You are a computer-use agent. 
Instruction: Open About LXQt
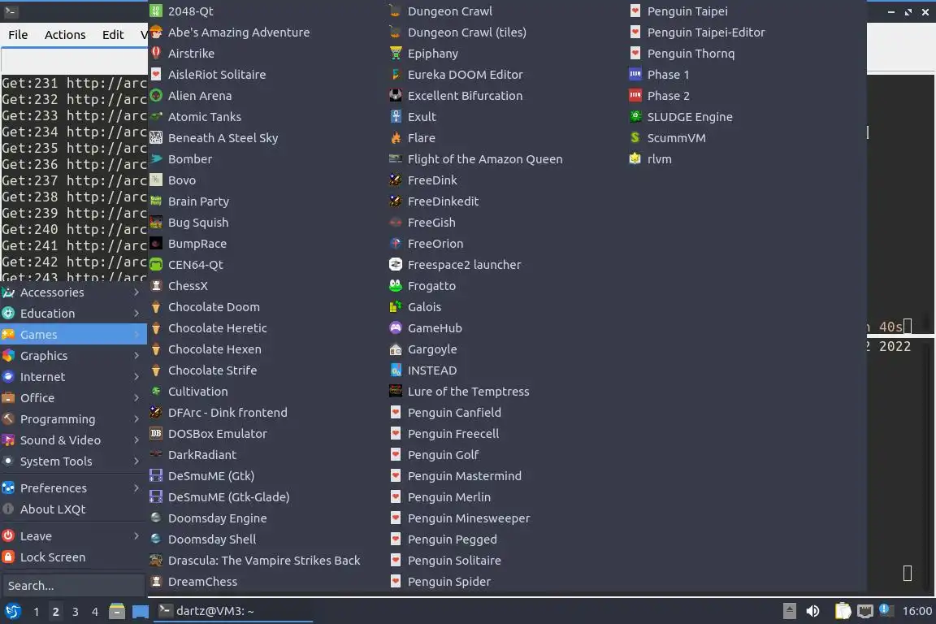[x=73, y=509]
